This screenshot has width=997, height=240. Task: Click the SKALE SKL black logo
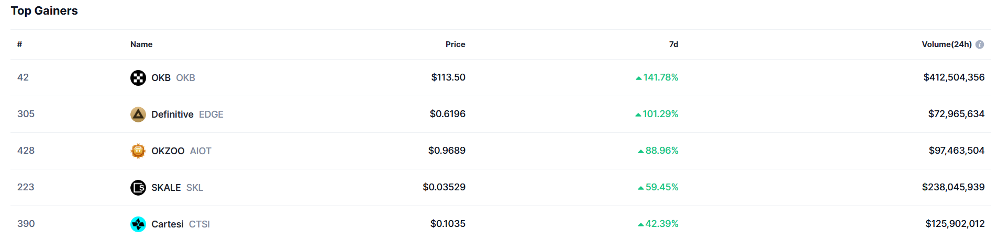(x=138, y=188)
